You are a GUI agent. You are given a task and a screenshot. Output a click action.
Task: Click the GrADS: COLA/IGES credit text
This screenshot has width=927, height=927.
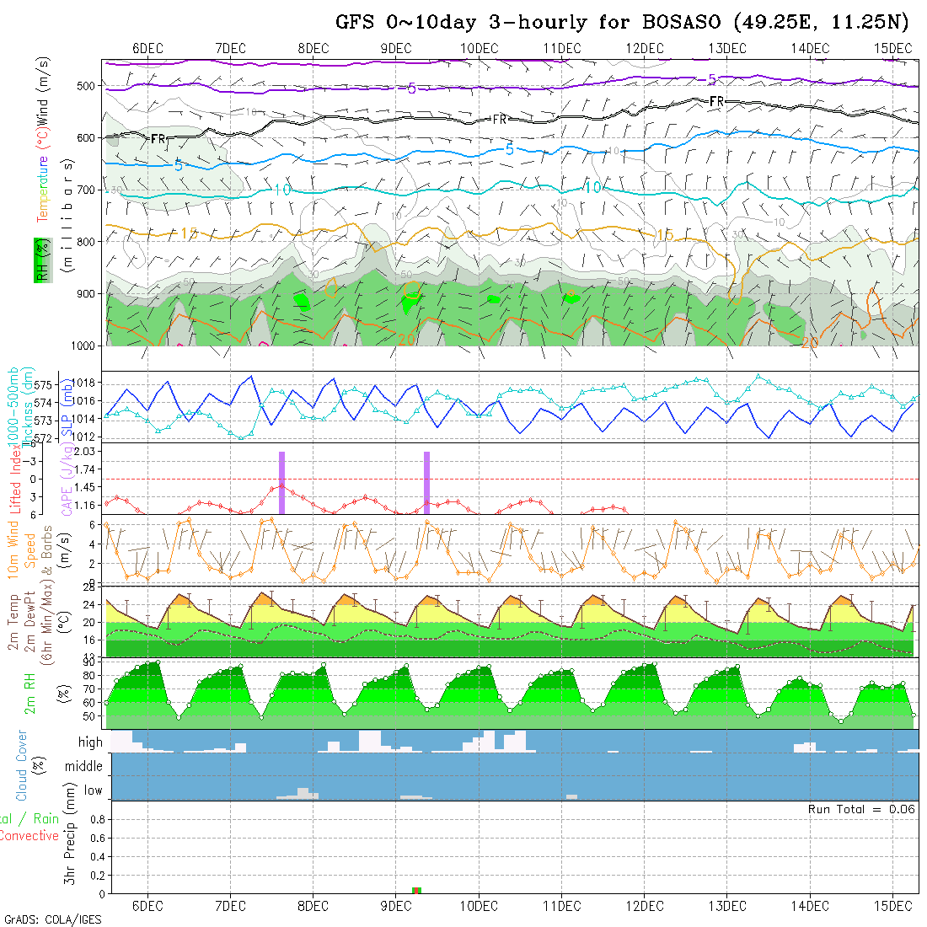pos(52,919)
